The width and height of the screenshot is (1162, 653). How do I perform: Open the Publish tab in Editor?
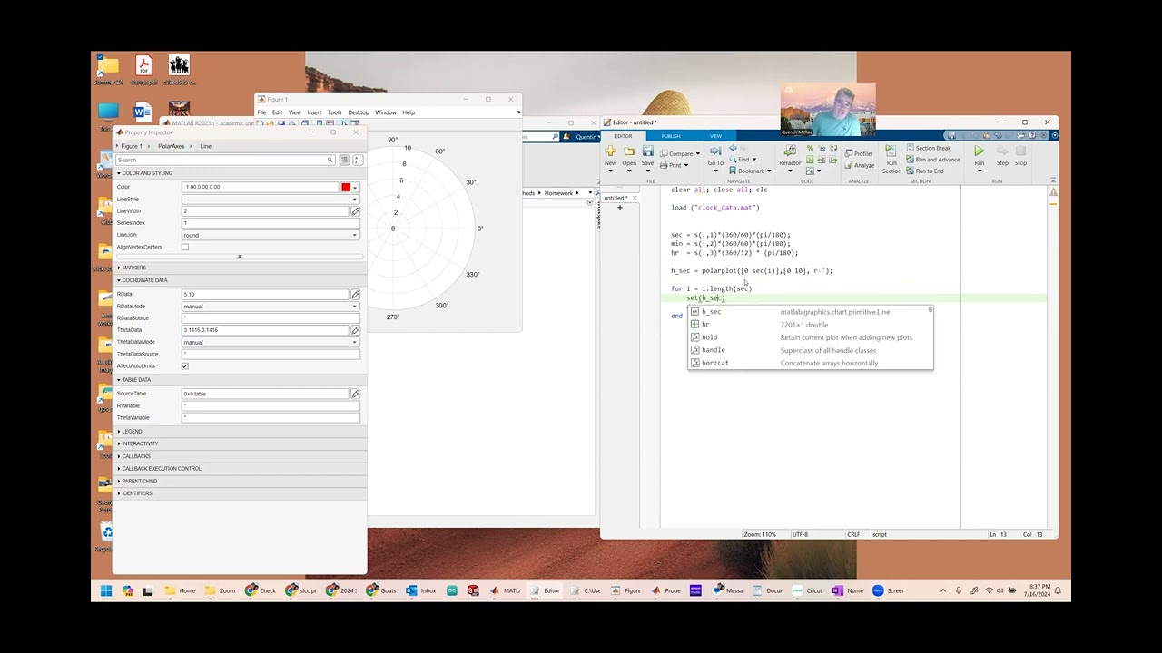671,136
